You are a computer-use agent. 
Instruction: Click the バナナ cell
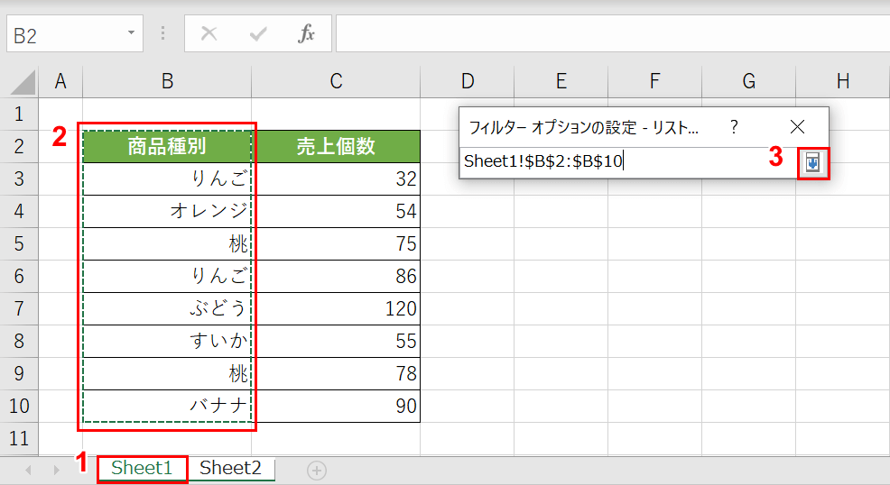coord(167,406)
